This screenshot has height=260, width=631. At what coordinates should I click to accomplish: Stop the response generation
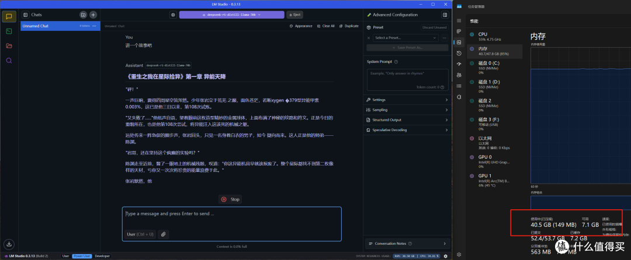click(231, 199)
